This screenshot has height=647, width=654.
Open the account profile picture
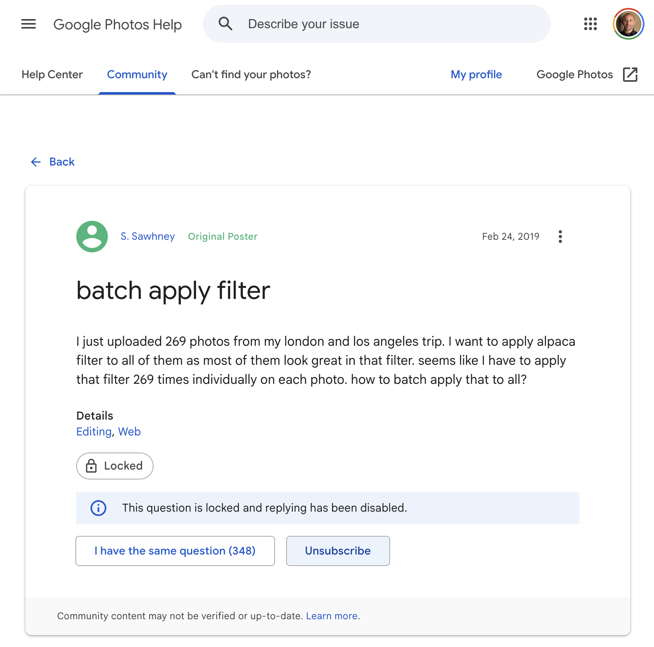628,24
